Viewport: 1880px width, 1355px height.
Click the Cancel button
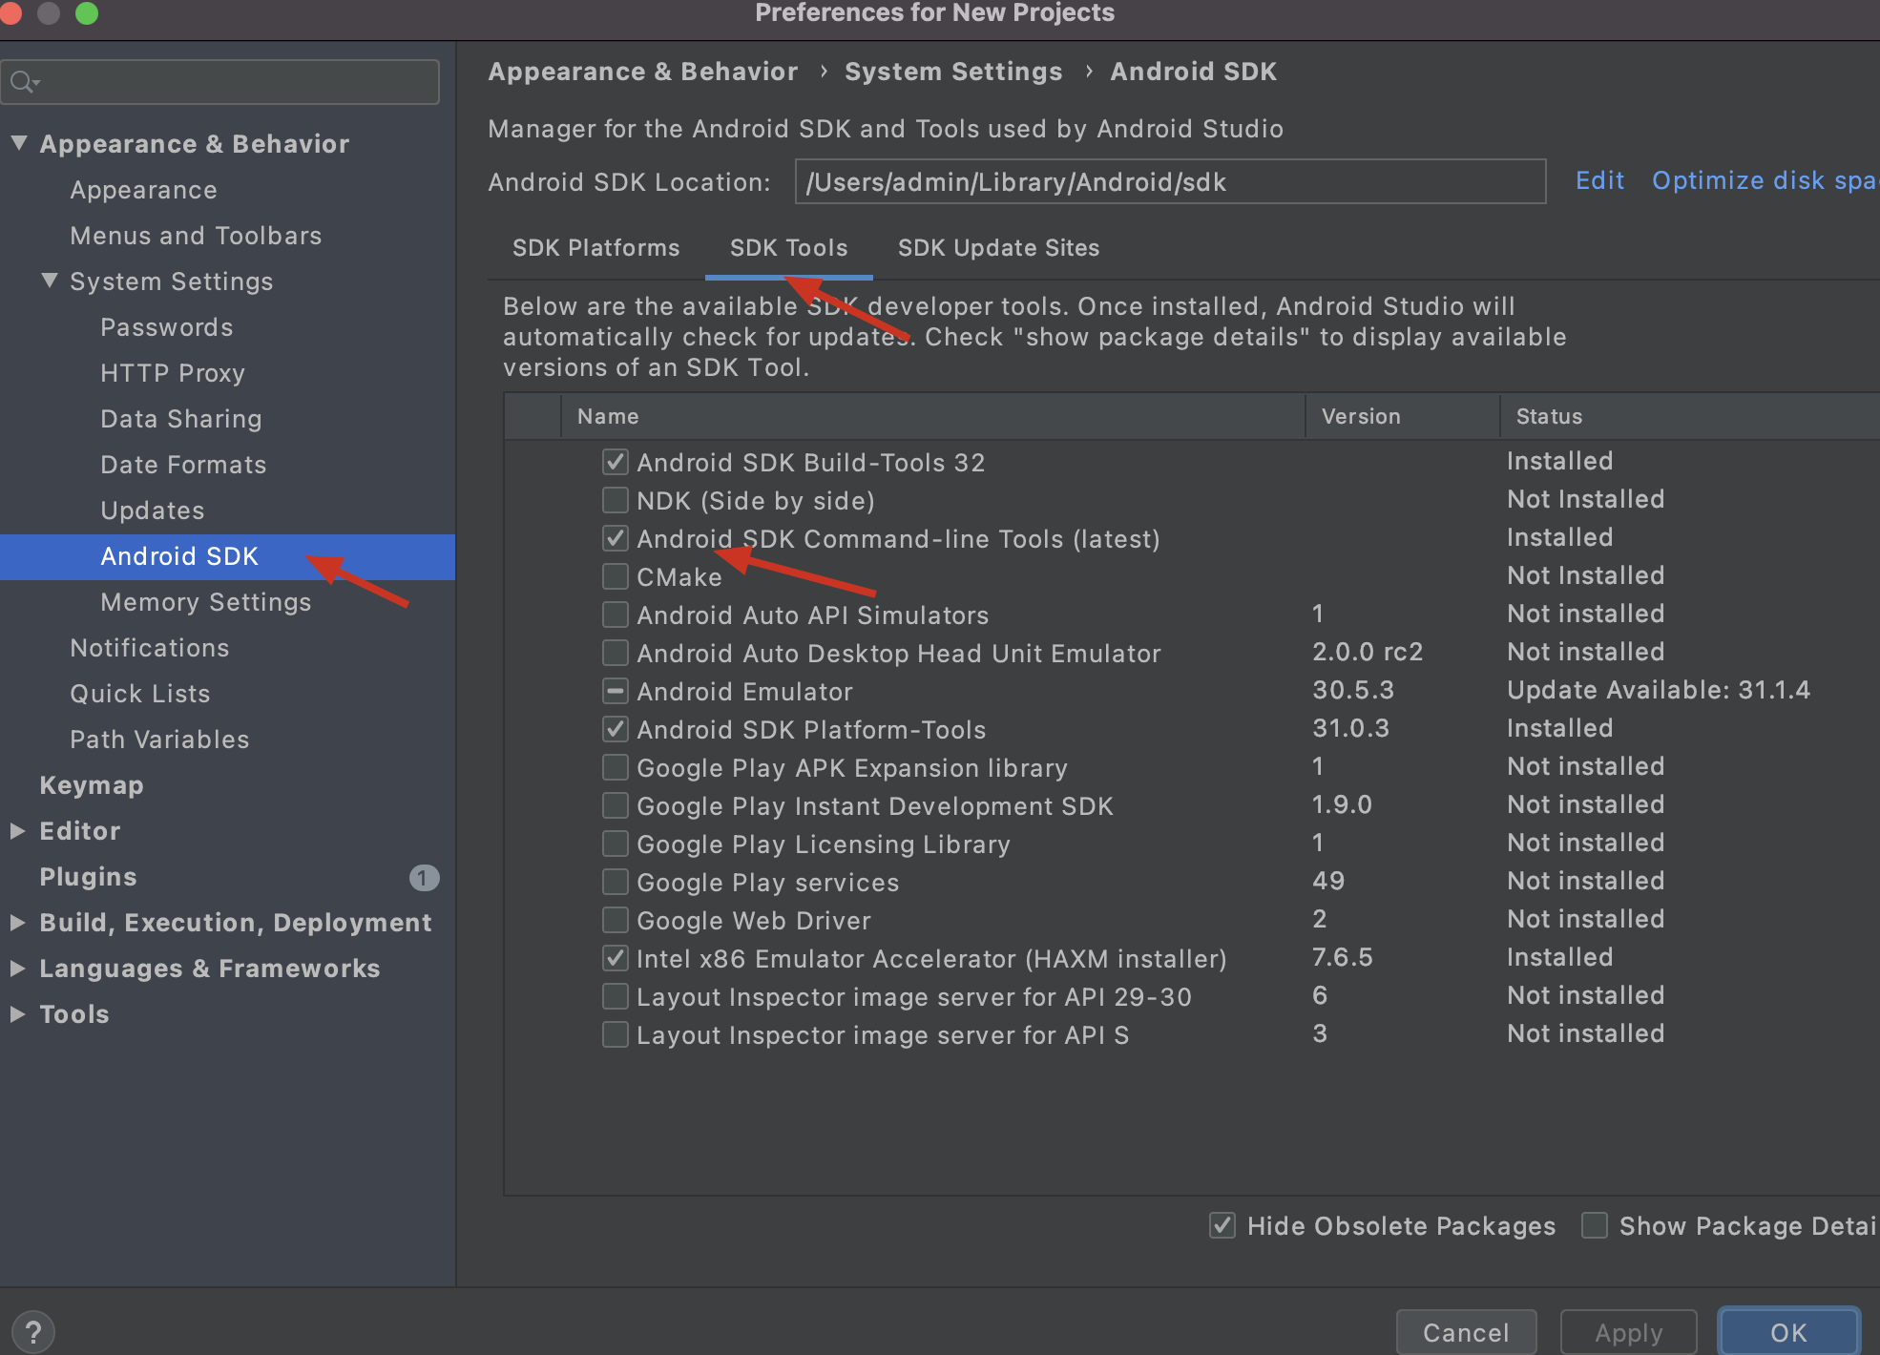pos(1466,1332)
